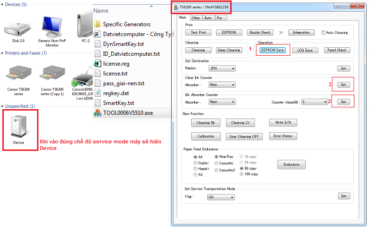Switch to the Other tab
This screenshot has width=369, height=231.
click(x=196, y=18)
